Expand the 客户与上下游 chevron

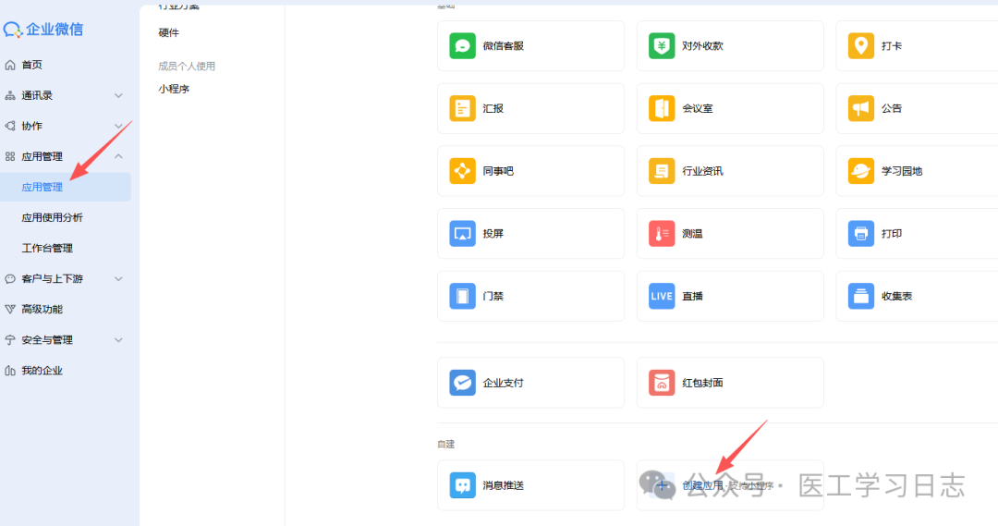[118, 279]
